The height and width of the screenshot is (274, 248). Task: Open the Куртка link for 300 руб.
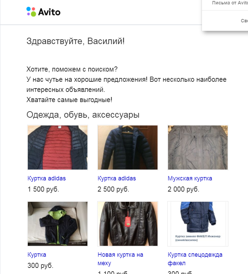(37, 255)
